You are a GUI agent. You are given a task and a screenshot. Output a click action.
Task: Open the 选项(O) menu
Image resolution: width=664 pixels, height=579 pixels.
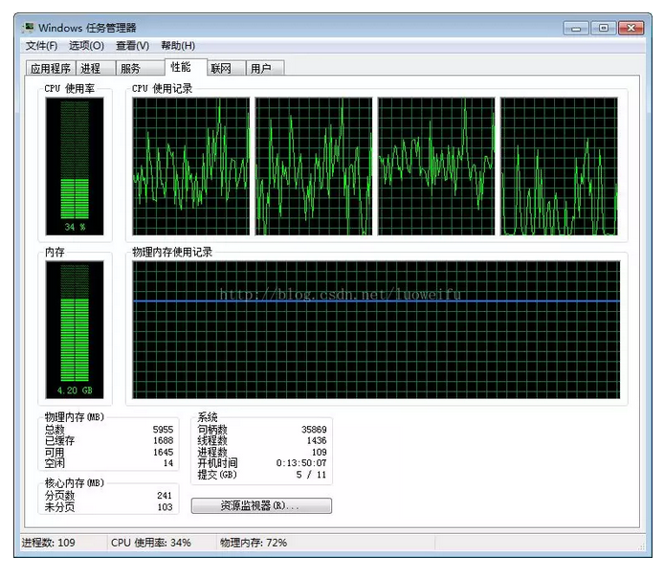86,45
